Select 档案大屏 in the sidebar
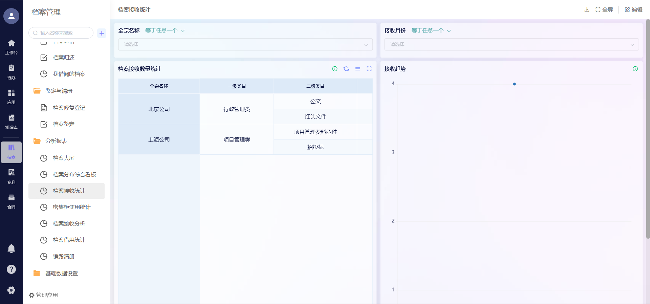Viewport: 650px width, 304px height. tap(64, 158)
